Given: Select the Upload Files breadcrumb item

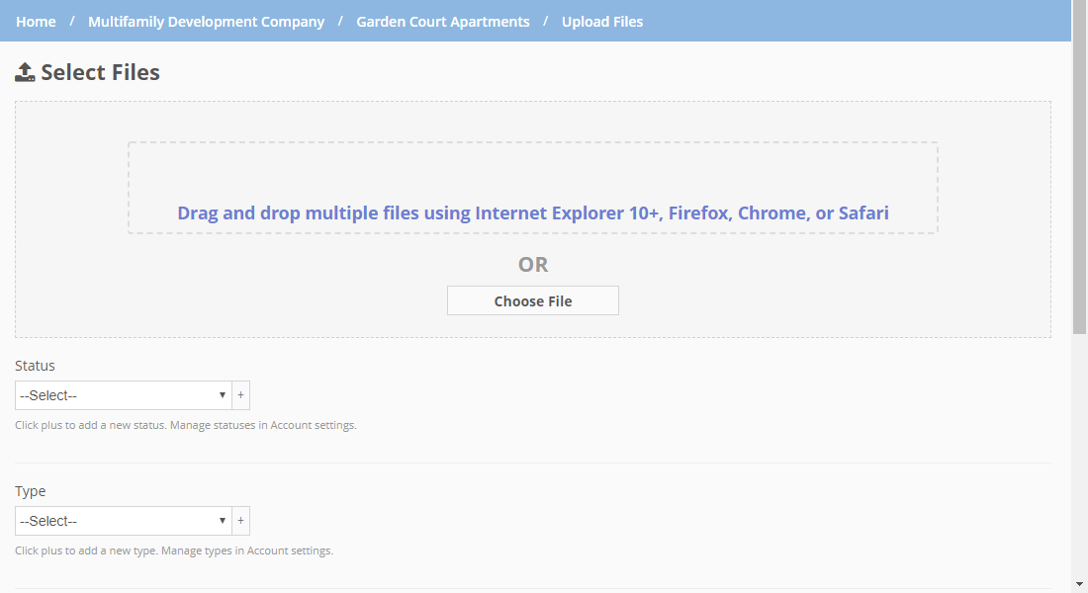Looking at the screenshot, I should pos(601,21).
